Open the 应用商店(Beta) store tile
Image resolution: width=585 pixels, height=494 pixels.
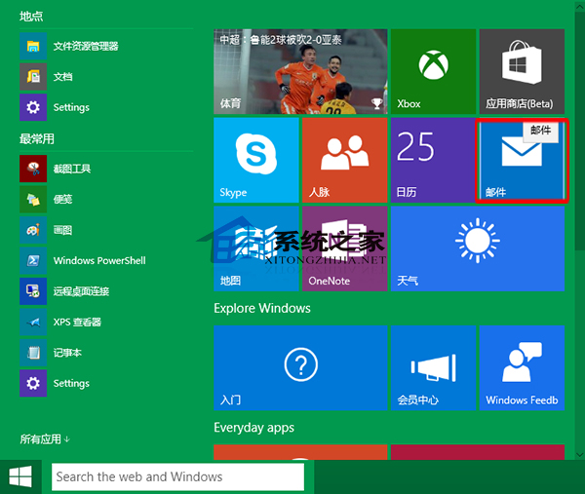522,71
